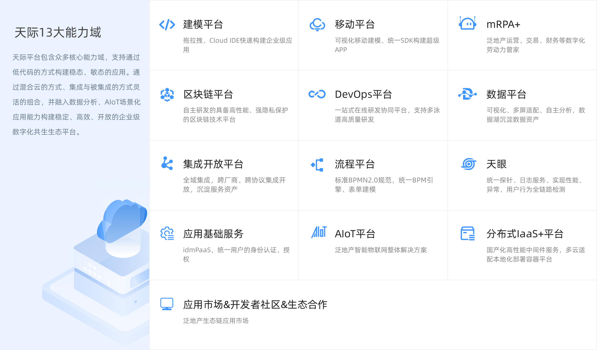
Task: Click the cloud icon beside 移动平台
Action: [x=317, y=25]
